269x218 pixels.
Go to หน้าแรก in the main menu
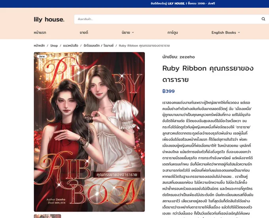(40, 32)
